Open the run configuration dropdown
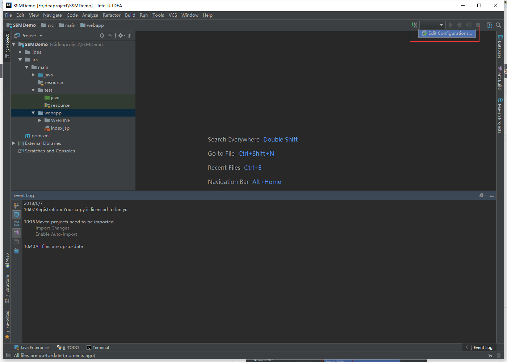This screenshot has width=507, height=362. pyautogui.click(x=432, y=25)
